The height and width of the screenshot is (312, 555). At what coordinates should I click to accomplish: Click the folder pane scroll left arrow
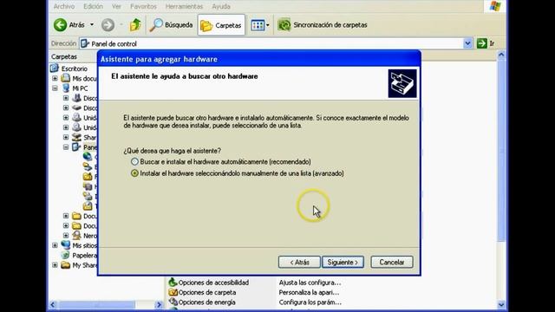(53, 304)
